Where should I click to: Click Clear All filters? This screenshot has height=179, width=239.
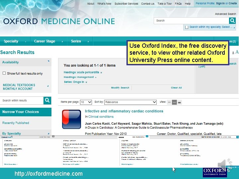[x=176, y=88]
